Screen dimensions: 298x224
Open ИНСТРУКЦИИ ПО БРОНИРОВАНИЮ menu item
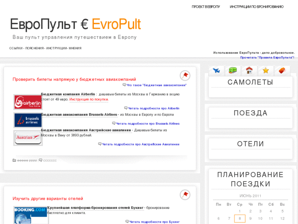257,7
